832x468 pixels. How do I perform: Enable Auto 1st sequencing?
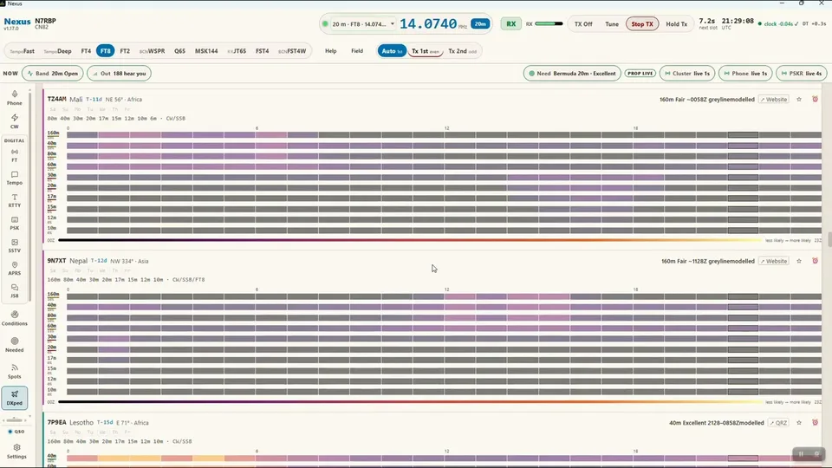392,51
